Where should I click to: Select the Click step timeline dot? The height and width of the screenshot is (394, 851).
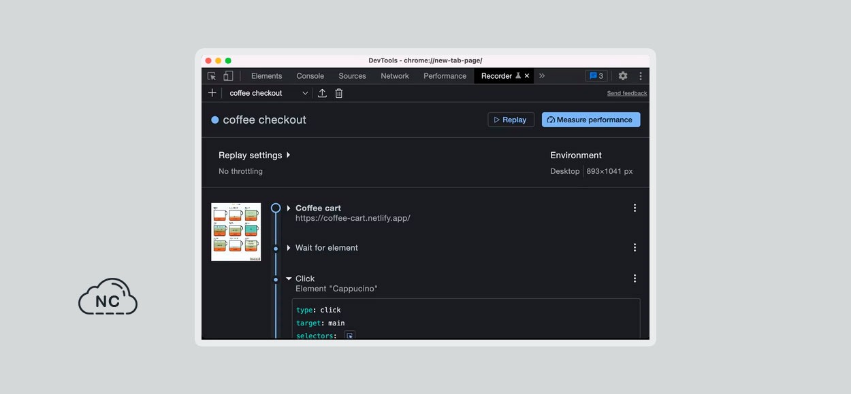[276, 279]
